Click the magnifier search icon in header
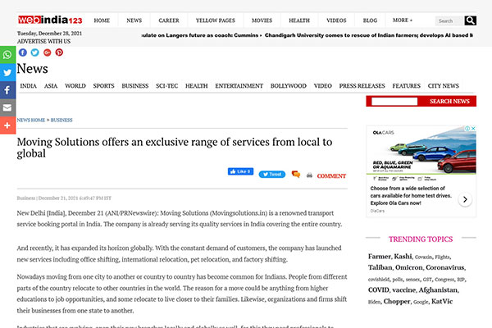 point(470,20)
